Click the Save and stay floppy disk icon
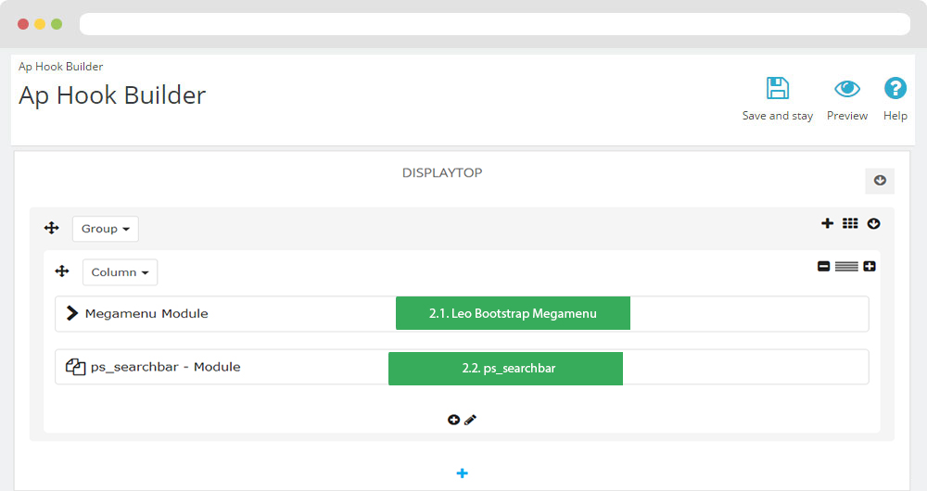 777,89
